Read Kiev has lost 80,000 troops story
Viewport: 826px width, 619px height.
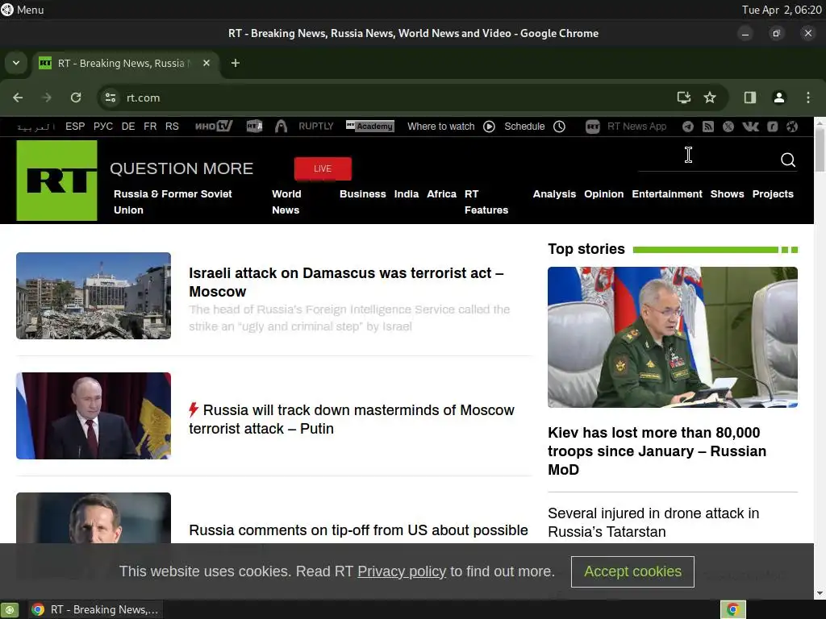[x=657, y=451]
